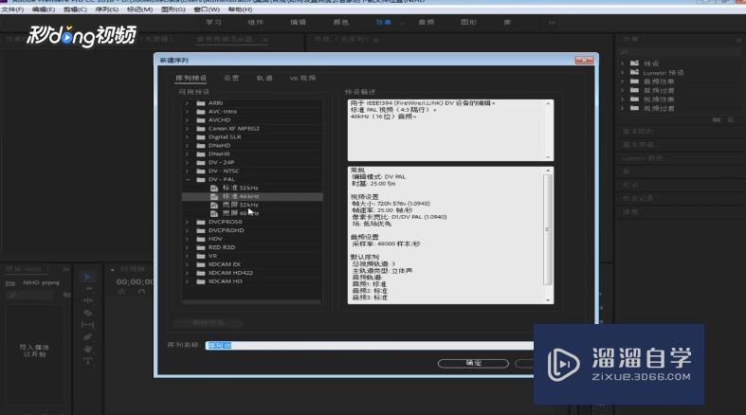Expand 视频过渡 in the Effects panel
The height and width of the screenshot is (415, 746).
point(623,108)
